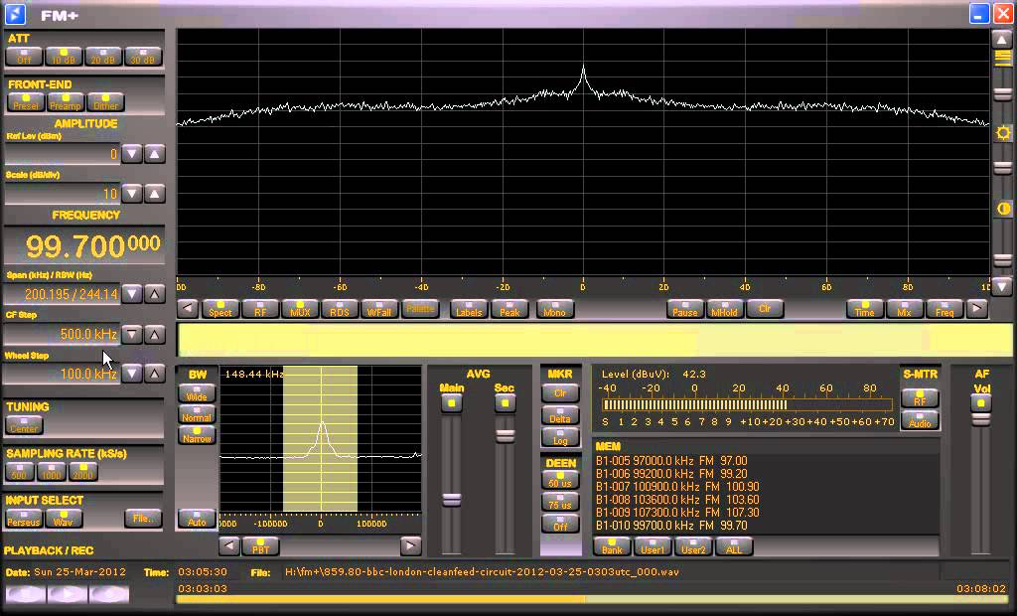Increase Wheel Step value

coord(154,374)
